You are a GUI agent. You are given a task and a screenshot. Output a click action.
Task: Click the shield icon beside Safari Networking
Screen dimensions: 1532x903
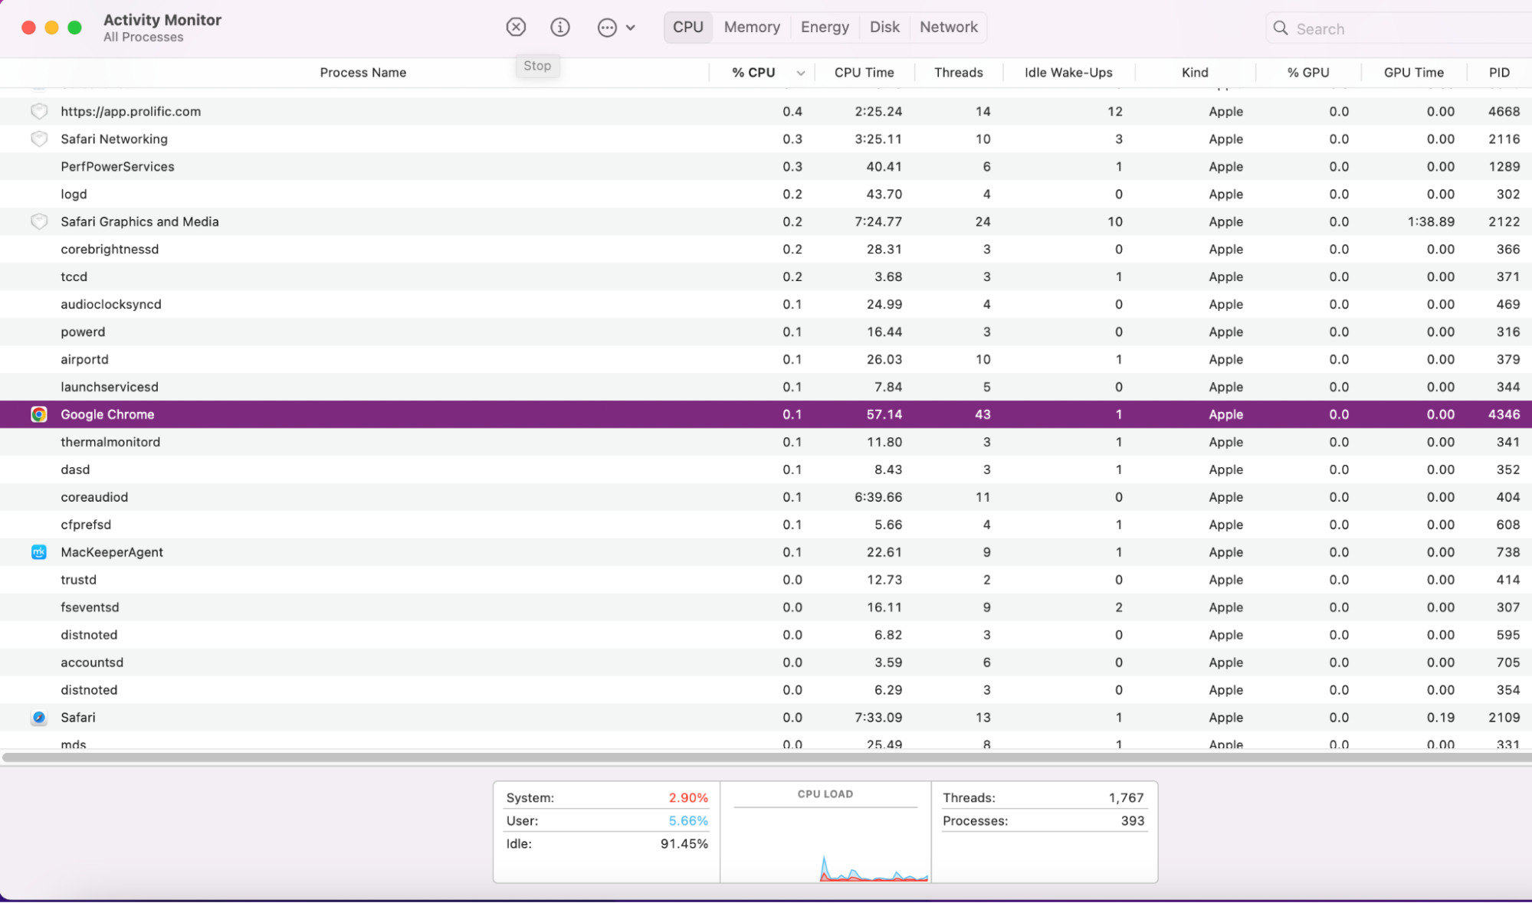(39, 139)
